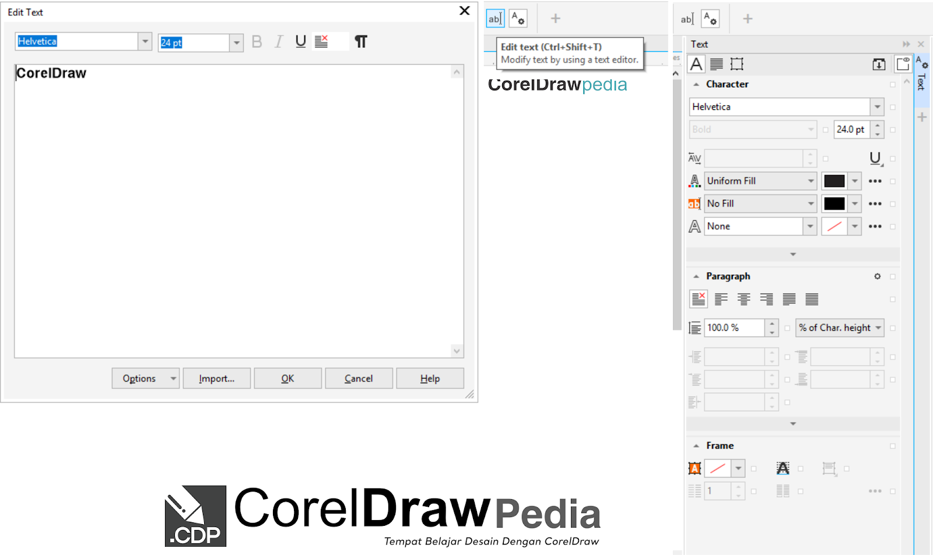Collapse the Text docker with double arrows
This screenshot has width=933, height=555.
click(906, 44)
